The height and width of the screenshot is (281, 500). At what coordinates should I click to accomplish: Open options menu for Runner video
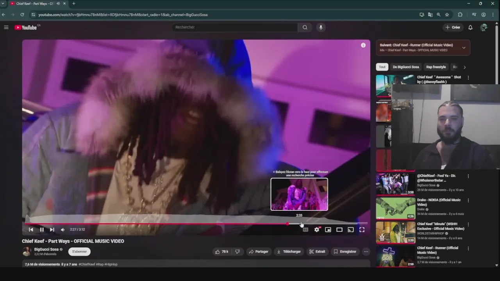click(468, 248)
